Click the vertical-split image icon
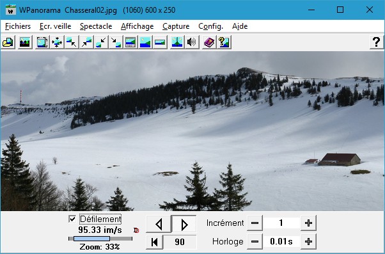This screenshot has height=254, width=385. (x=177, y=42)
